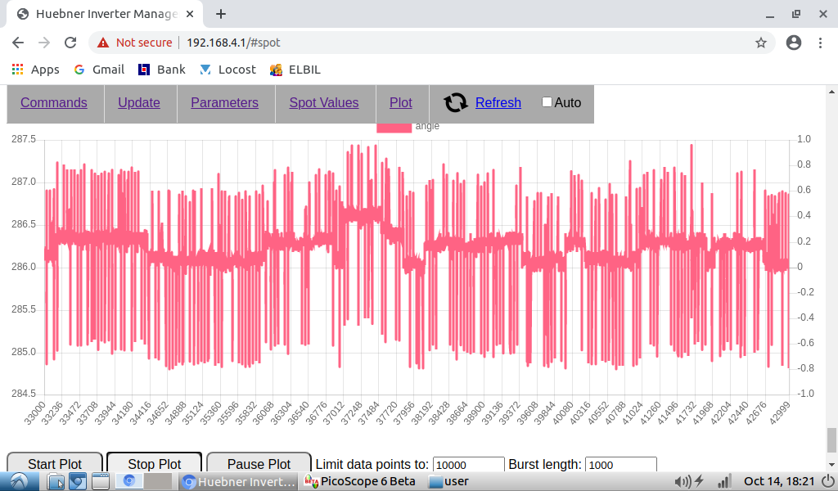Image resolution: width=838 pixels, height=491 pixels.
Task: Open the Apps grid in bookmarks bar
Action: point(18,70)
